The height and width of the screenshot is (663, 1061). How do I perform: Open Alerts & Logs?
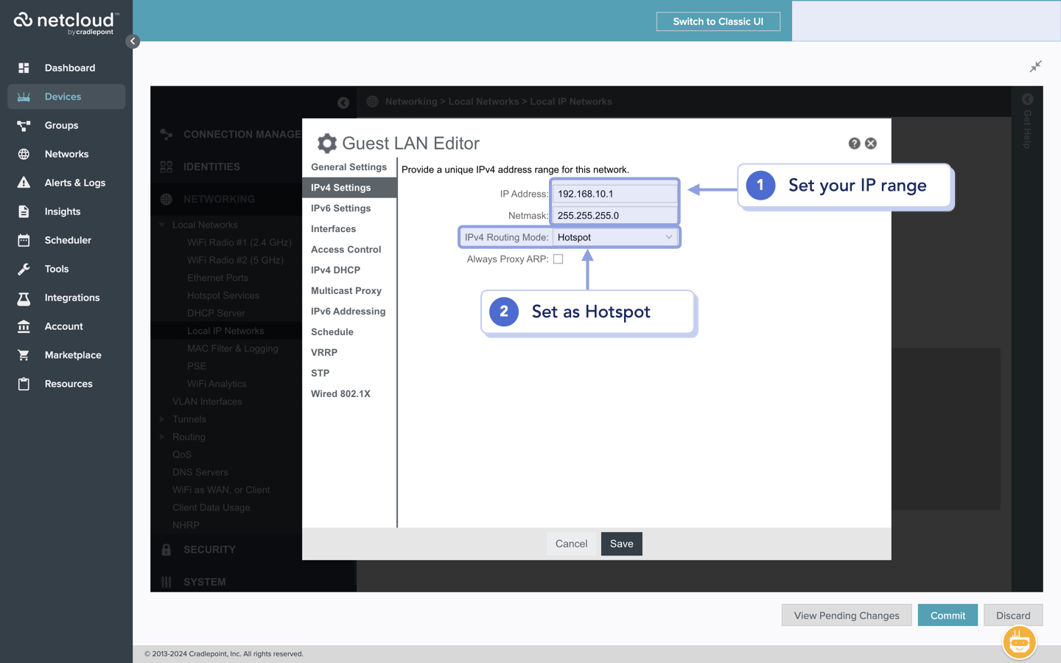[77, 183]
